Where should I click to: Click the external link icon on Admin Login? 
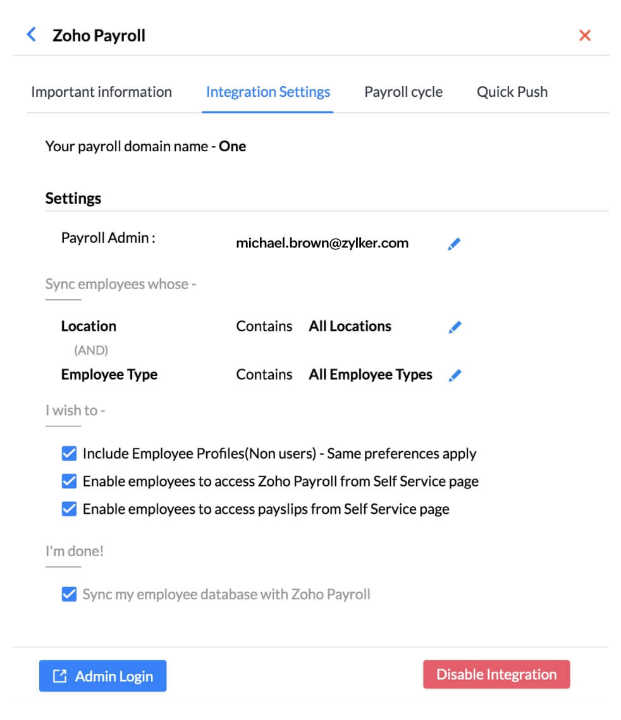[59, 676]
